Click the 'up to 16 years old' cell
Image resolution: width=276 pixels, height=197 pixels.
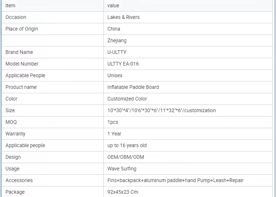click(127, 145)
